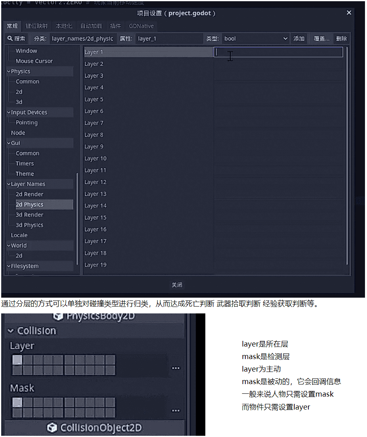Viewport: 367px width, 437px height.
Task: Select 3d Render under Layer Names
Action: [29, 215]
